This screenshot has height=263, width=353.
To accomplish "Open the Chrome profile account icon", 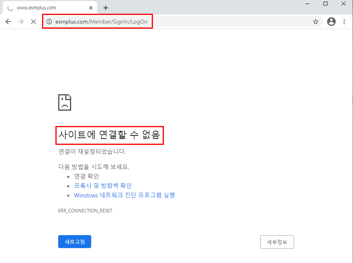I will (331, 22).
